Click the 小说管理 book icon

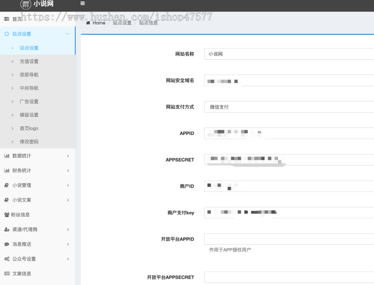(x=7, y=185)
